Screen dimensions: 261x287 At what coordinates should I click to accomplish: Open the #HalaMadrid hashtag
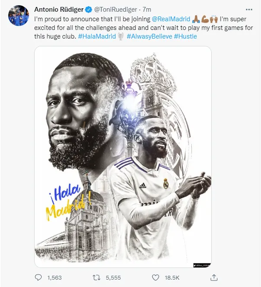click(x=97, y=36)
